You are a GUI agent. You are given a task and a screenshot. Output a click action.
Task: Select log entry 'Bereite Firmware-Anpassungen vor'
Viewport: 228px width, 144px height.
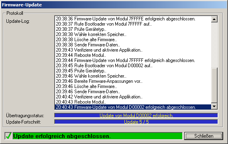pyautogui.click(x=133, y=81)
